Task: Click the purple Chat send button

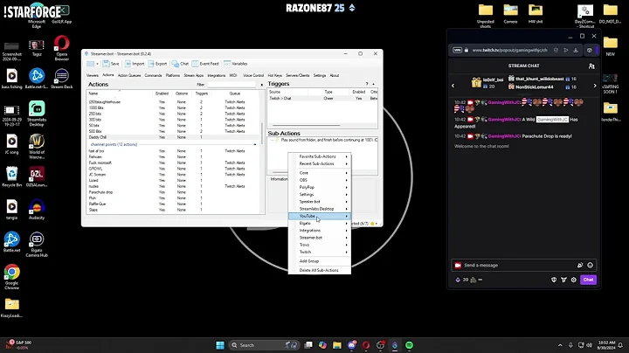Action: coord(588,280)
